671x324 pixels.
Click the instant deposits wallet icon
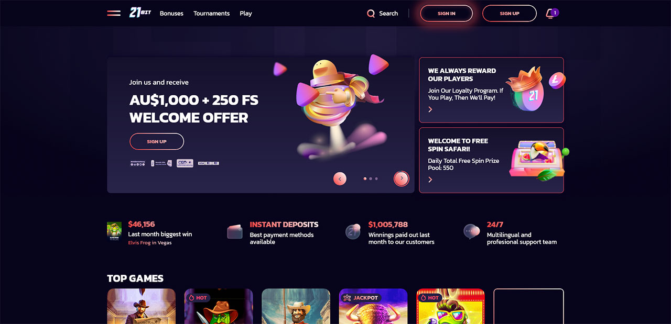[x=235, y=231]
